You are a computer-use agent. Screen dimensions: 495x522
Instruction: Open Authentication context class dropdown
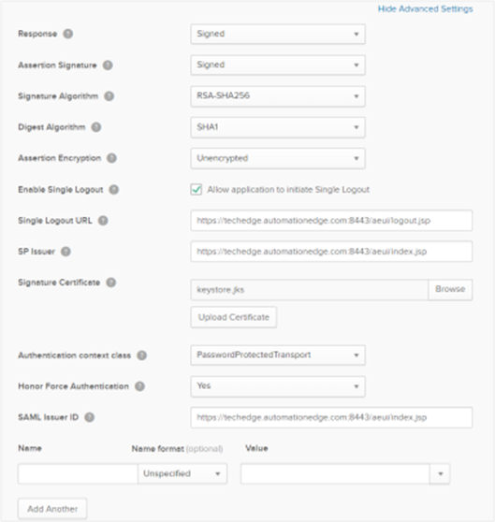278,355
